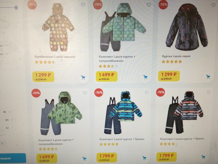Add grey Lassie jacket to cart

[x=208, y=77]
